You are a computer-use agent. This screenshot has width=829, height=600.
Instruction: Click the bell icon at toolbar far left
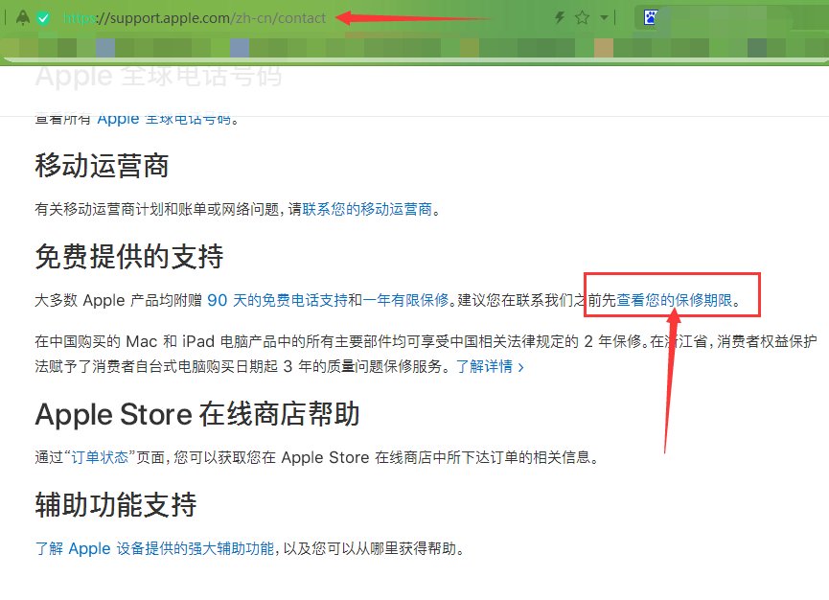pos(23,16)
